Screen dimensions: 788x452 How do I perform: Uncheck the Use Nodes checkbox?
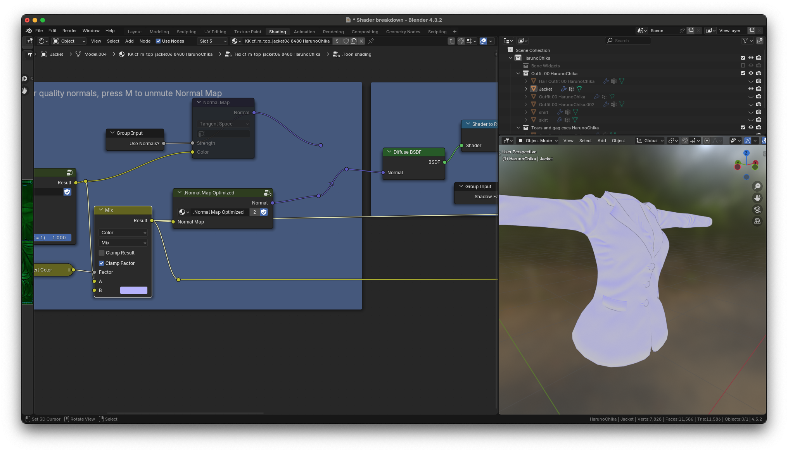(x=158, y=41)
